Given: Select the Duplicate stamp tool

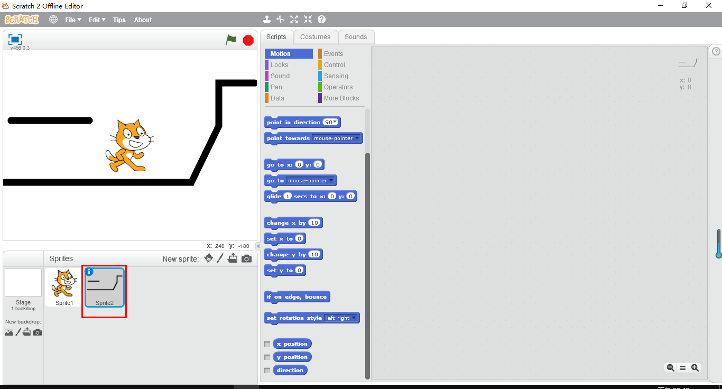Looking at the screenshot, I should tap(267, 20).
